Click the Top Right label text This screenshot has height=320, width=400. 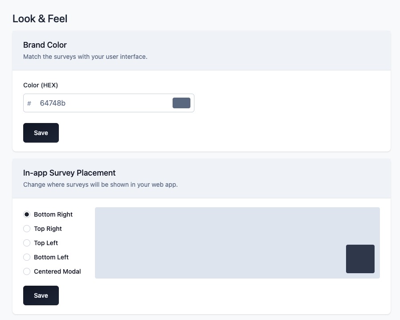click(x=48, y=229)
